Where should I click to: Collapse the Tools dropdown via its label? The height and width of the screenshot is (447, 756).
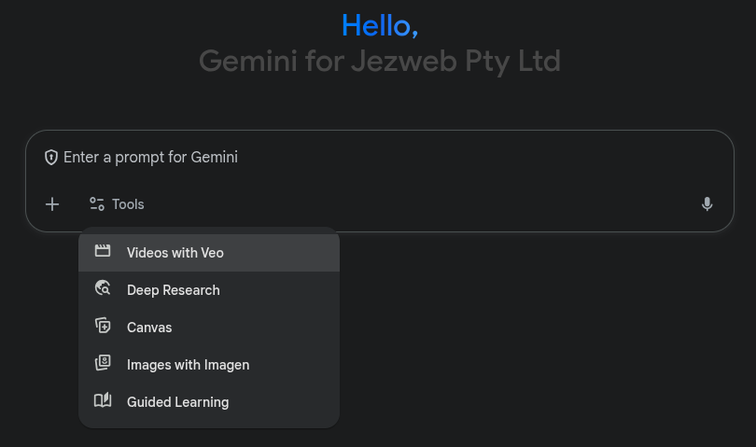(128, 203)
